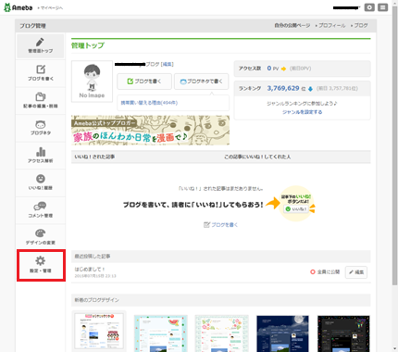Viewport: 398px width, 352px height.
Task: Select the watermelon blog design thumbnail
Action: click(160, 333)
